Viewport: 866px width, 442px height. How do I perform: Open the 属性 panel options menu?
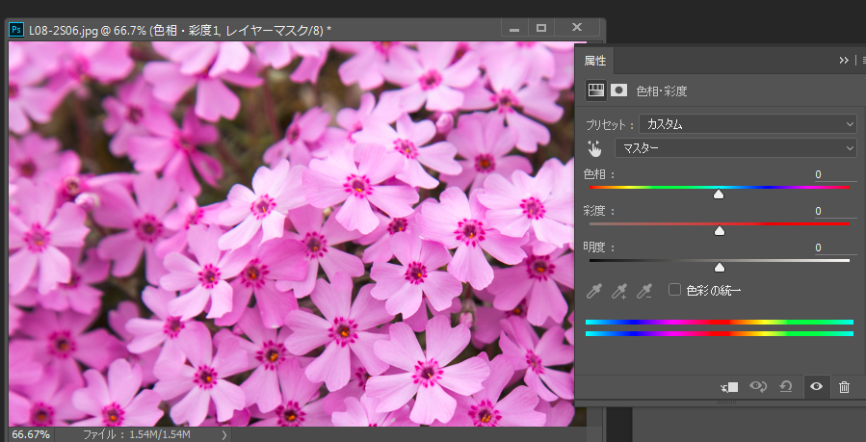pyautogui.click(x=864, y=60)
